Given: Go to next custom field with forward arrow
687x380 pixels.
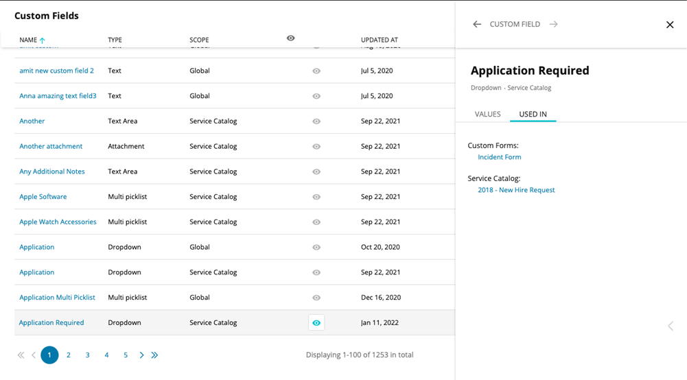Looking at the screenshot, I should pyautogui.click(x=553, y=25).
